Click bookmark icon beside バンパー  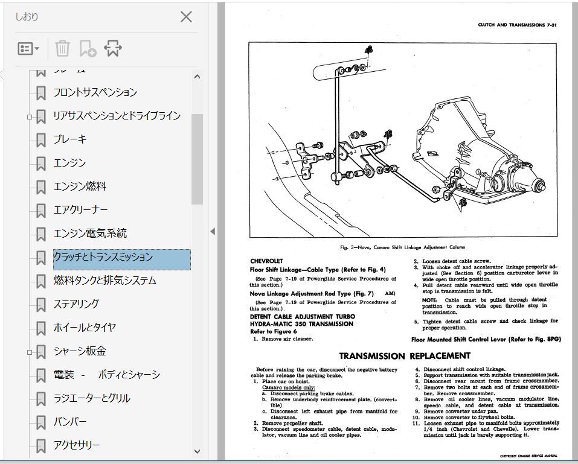point(41,423)
